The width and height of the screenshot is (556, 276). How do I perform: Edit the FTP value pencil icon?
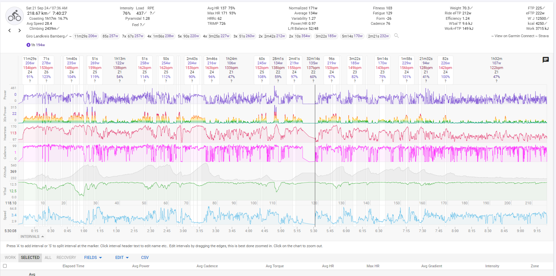[x=544, y=8]
